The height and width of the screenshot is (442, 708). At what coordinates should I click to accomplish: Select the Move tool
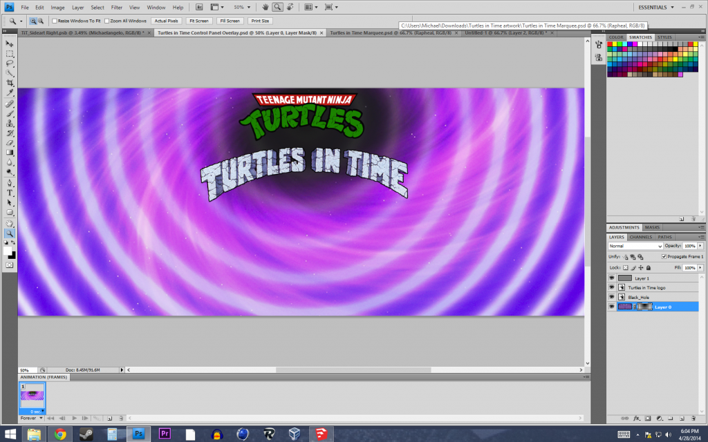(x=10, y=44)
